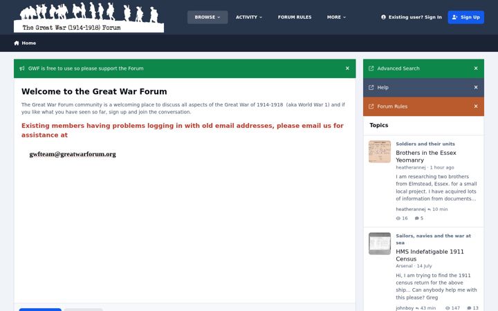The height and width of the screenshot is (311, 498).
Task: Expand the More menu
Action: (336, 17)
